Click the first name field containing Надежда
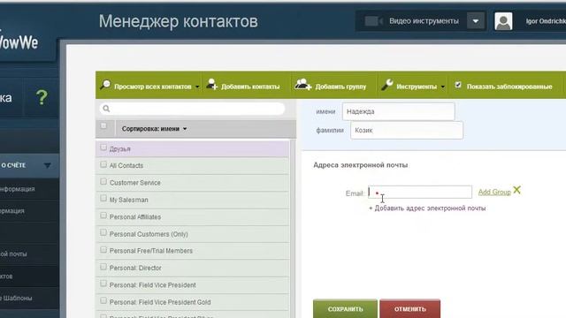 399,112
